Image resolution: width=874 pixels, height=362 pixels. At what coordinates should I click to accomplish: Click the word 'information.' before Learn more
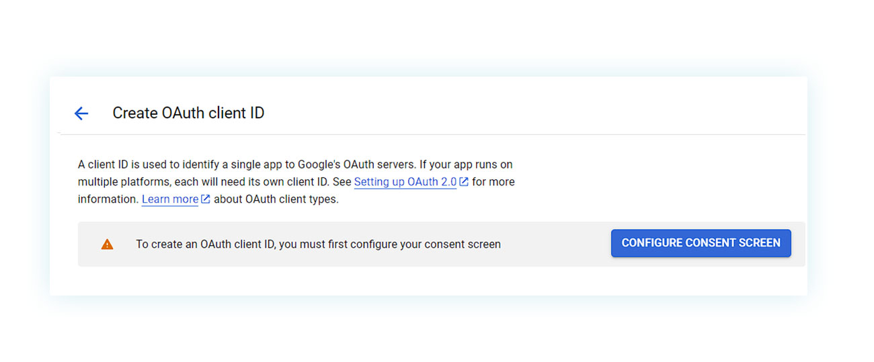108,199
